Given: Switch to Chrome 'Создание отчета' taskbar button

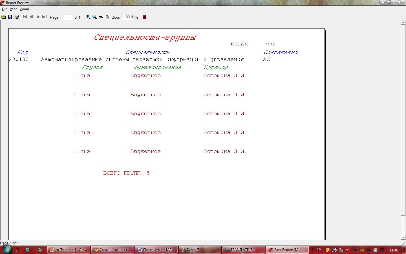Looking at the screenshot, I should pos(112,250).
